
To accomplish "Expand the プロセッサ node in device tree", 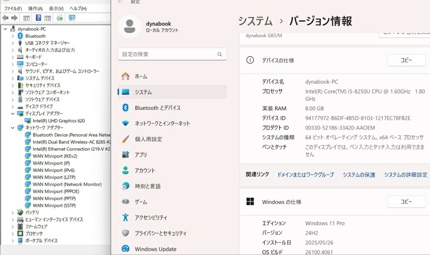I will [x=13, y=234].
